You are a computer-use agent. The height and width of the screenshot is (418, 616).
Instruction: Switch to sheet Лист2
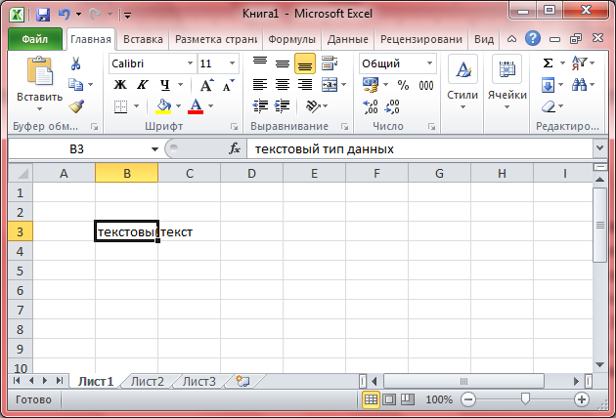[148, 382]
